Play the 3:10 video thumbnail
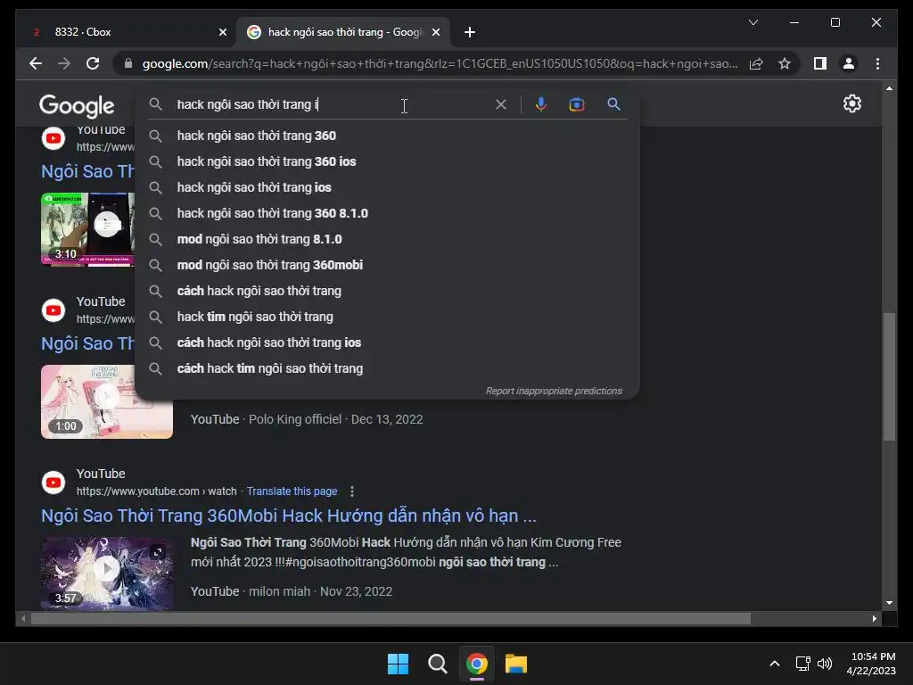The width and height of the screenshot is (913, 685). [88, 229]
